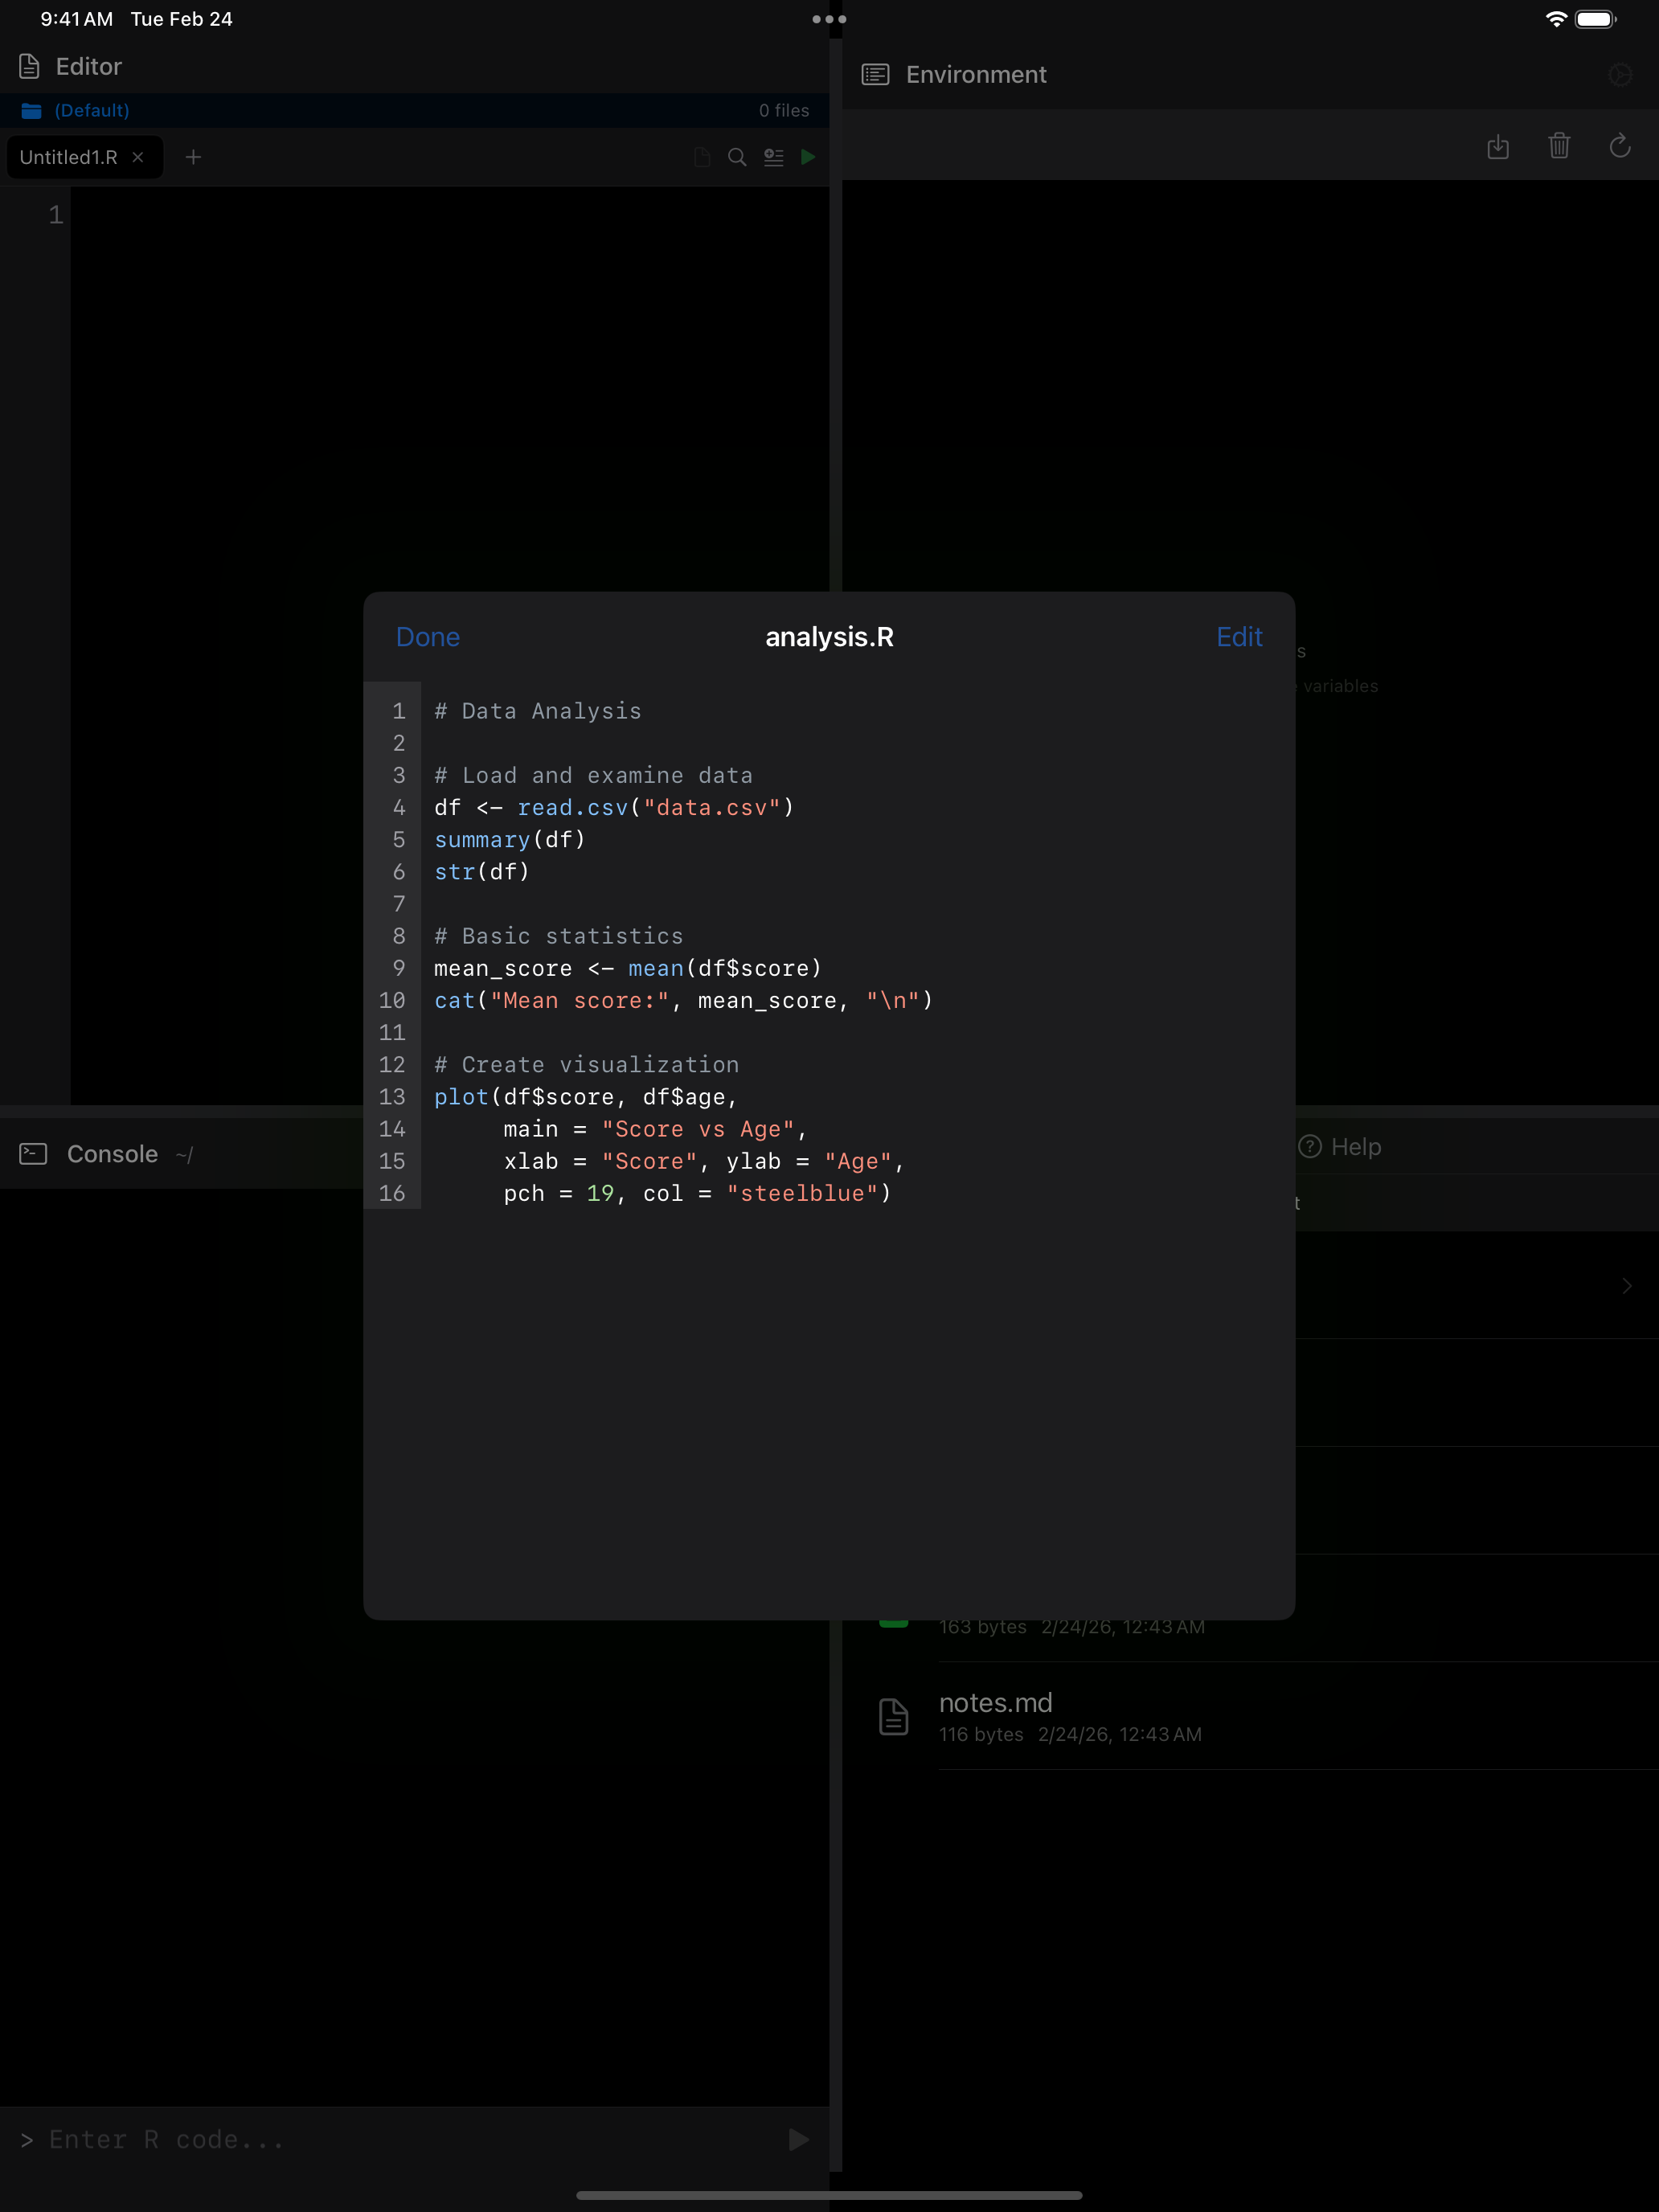Edit analysis.R using the Edit button

(1238, 637)
